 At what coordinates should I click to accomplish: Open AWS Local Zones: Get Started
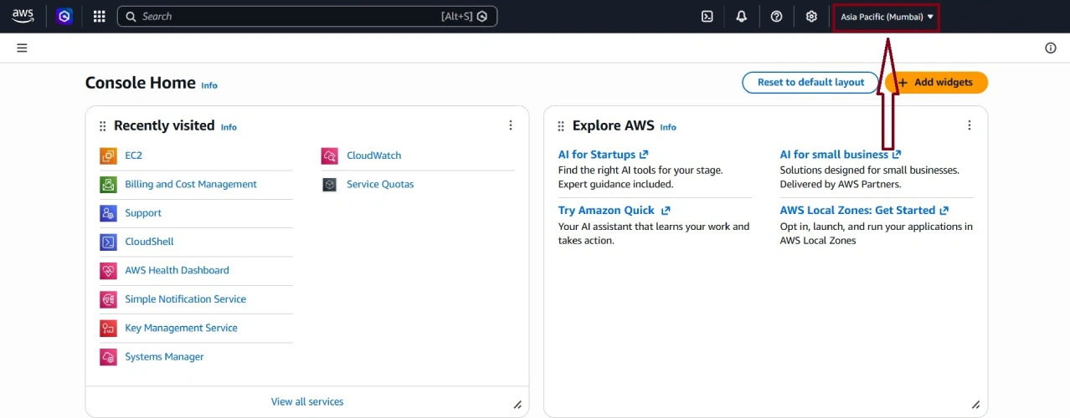864,211
